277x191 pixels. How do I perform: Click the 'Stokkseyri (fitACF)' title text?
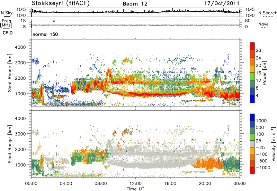61,3
